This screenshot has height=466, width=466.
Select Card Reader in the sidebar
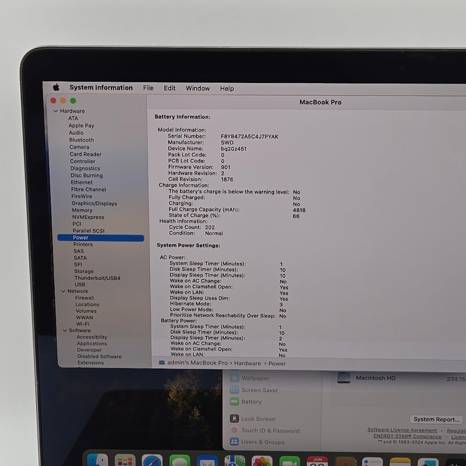tap(85, 154)
